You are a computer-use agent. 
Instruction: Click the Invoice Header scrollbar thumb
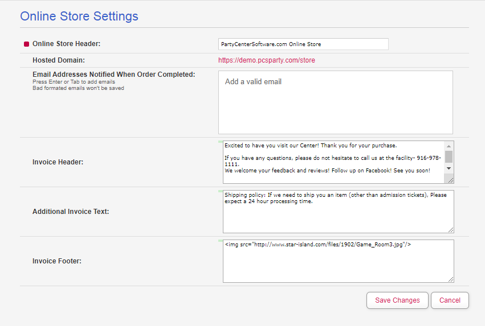pyautogui.click(x=449, y=156)
